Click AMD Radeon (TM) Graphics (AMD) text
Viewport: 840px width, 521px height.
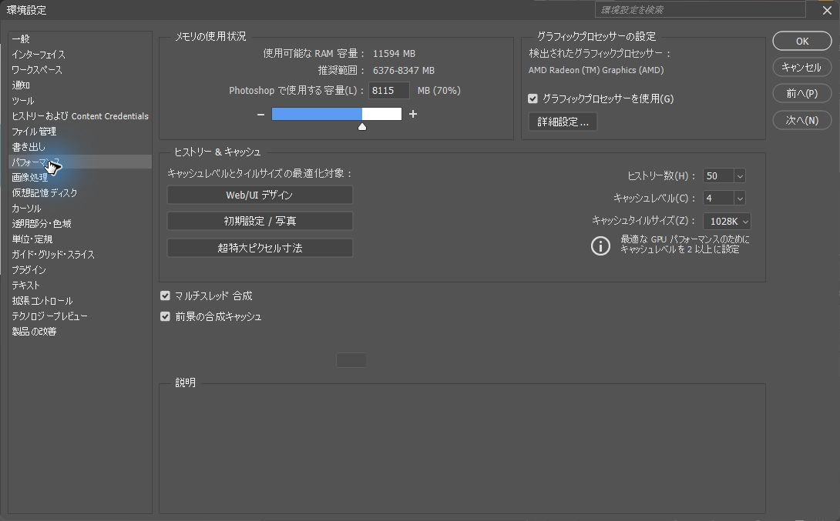pos(596,70)
